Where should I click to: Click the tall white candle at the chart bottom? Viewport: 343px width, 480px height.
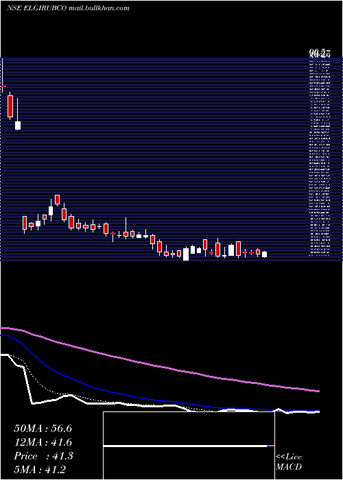(186, 254)
